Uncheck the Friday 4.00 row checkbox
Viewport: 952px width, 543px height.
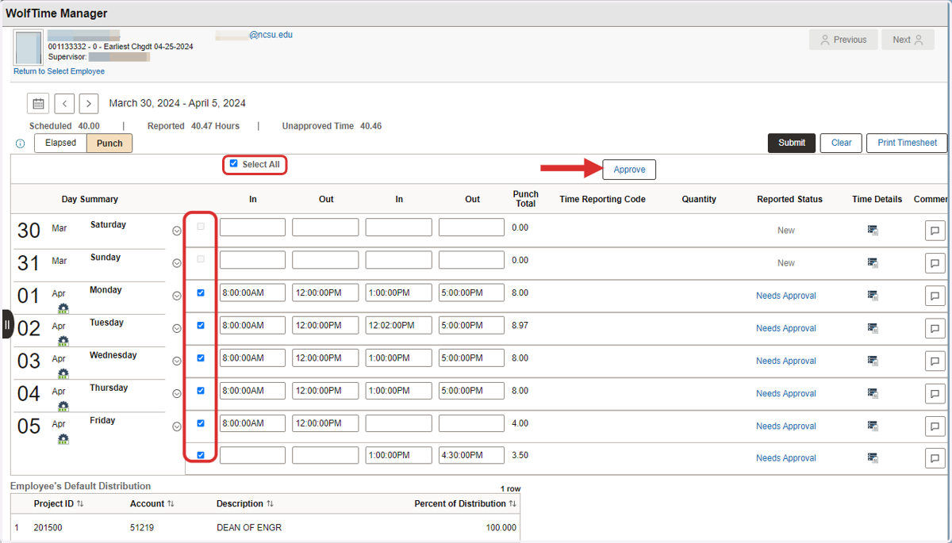pyautogui.click(x=201, y=423)
